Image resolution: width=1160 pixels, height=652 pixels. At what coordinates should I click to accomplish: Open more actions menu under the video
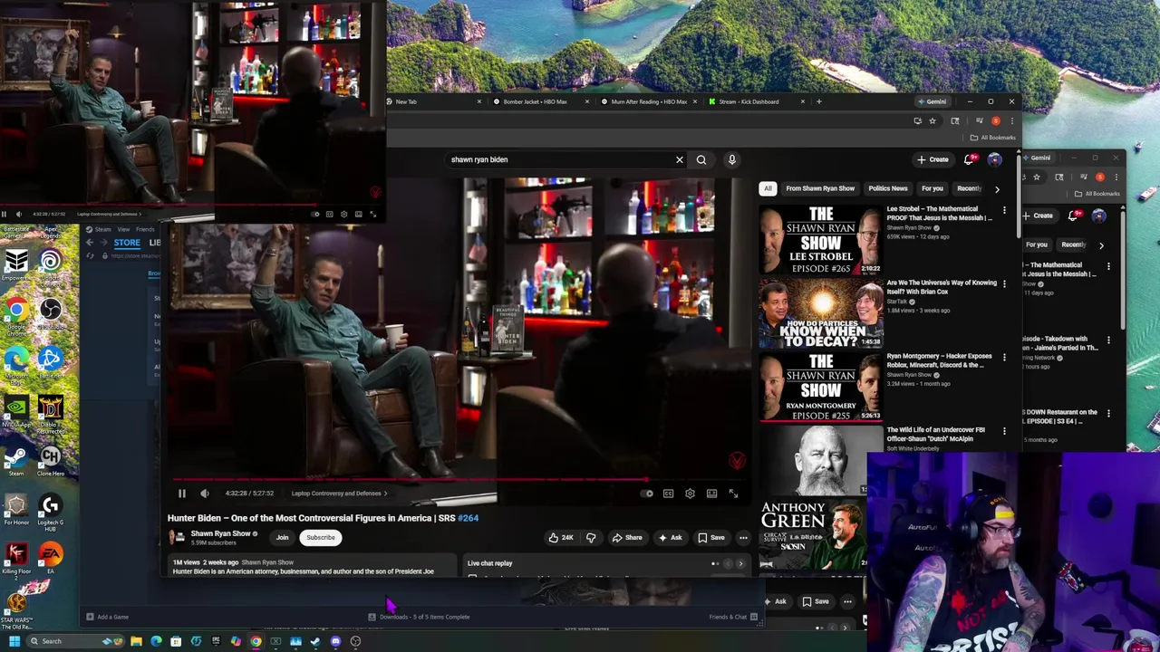(x=743, y=538)
